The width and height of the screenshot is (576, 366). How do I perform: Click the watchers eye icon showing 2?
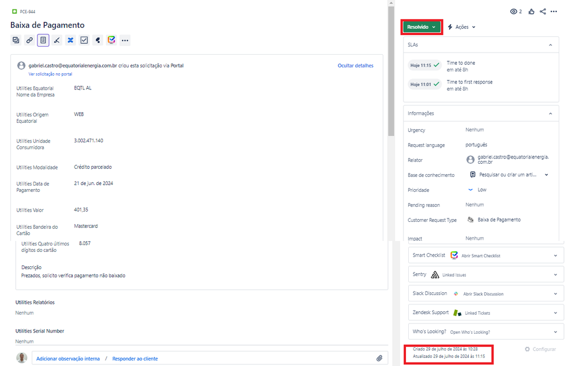point(513,11)
